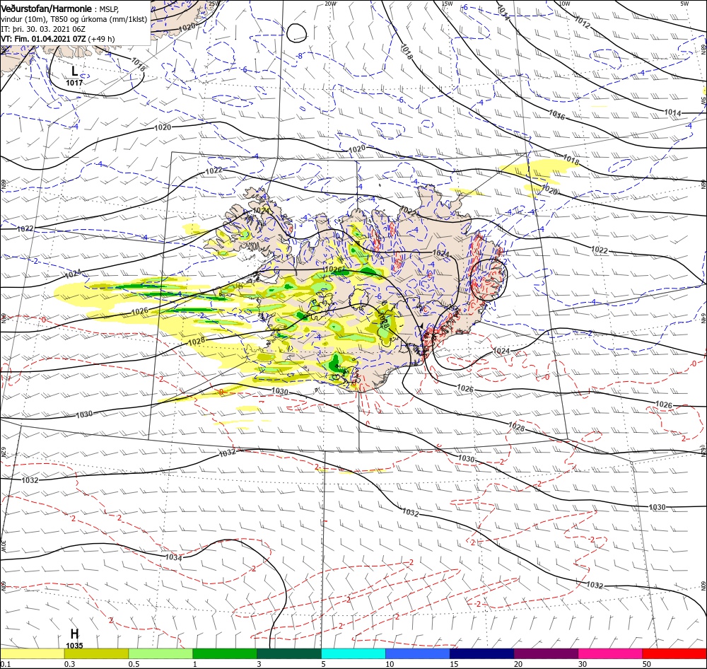Select the dark green 3 mm legend swatch

289,653
